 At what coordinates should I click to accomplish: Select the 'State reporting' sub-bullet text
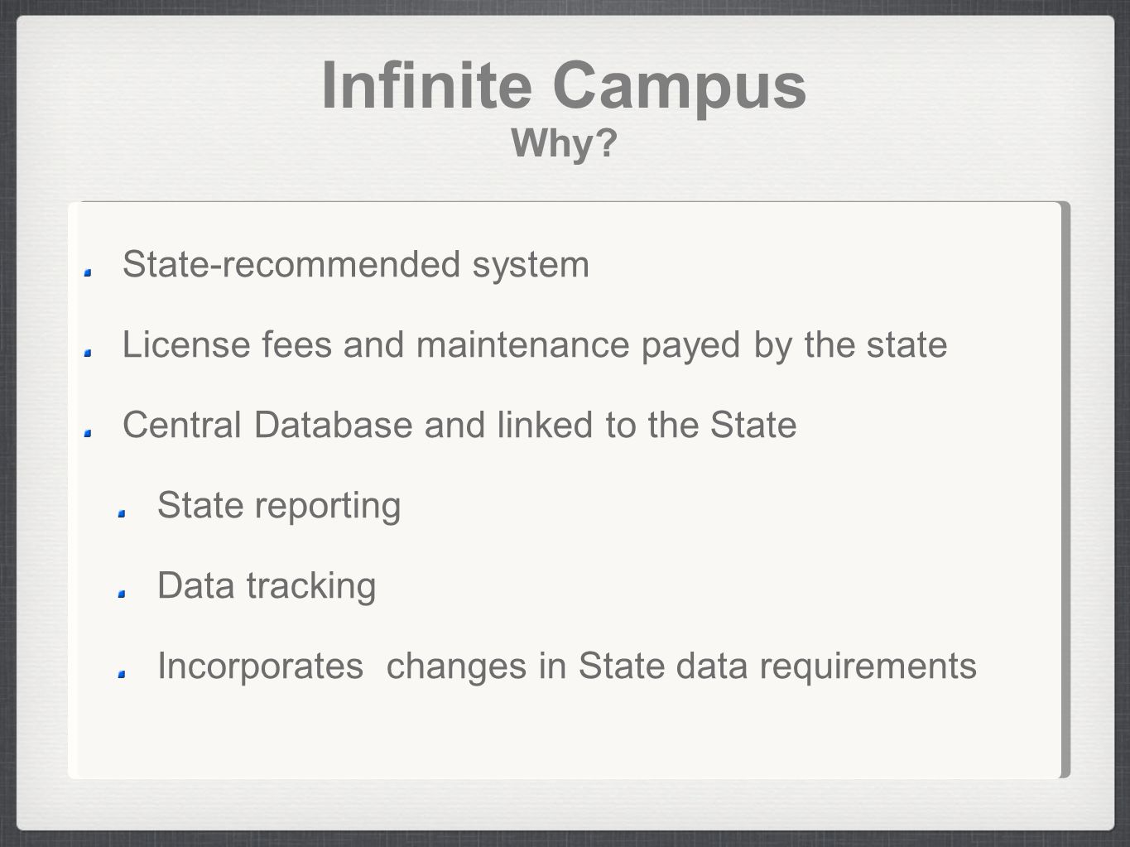coord(279,506)
